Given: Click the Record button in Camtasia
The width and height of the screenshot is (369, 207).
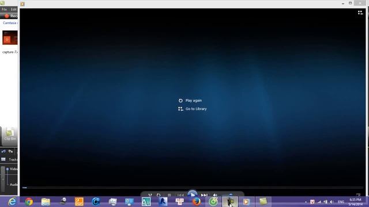Looking at the screenshot, I should [x=10, y=16].
